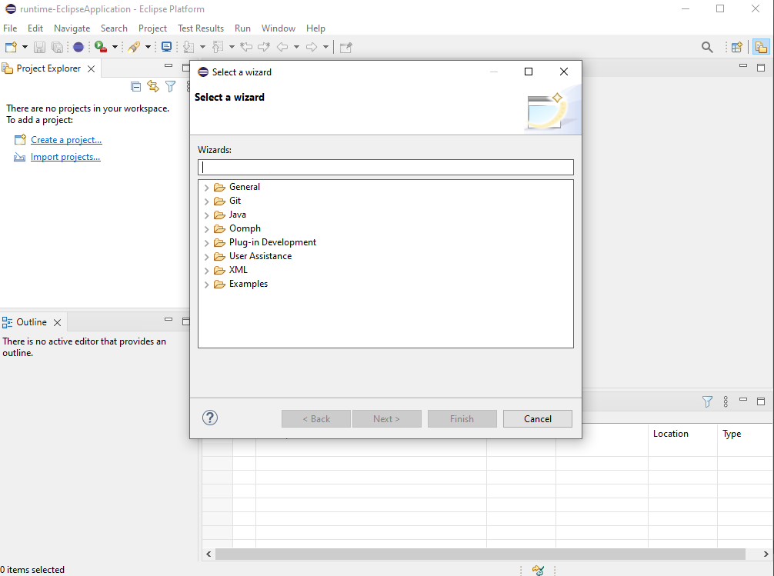Close the Project Explorer tab

(x=92, y=68)
